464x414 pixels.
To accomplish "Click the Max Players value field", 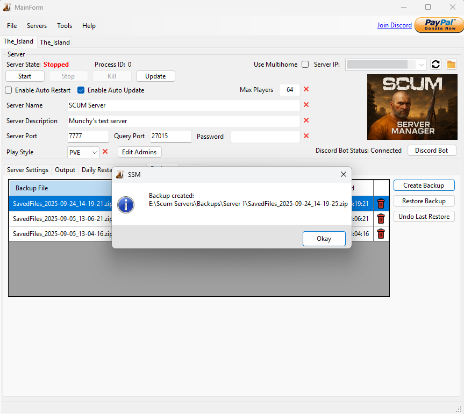I will [x=290, y=90].
